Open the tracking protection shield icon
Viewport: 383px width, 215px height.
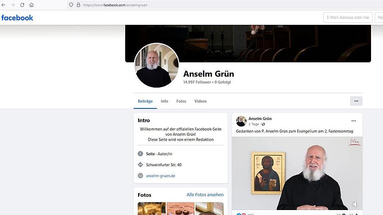click(71, 5)
